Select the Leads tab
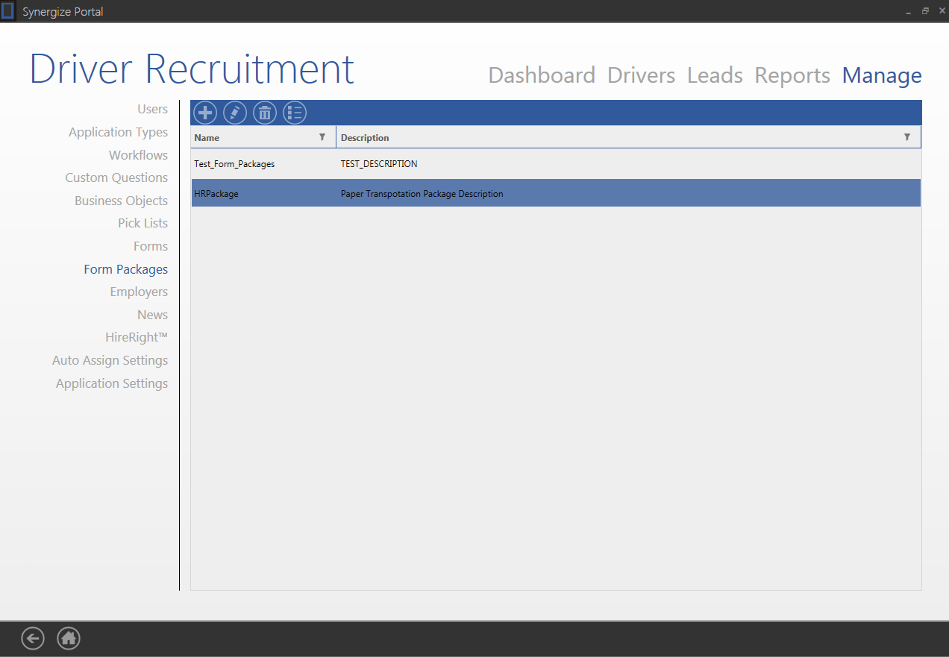The width and height of the screenshot is (949, 657). click(715, 75)
